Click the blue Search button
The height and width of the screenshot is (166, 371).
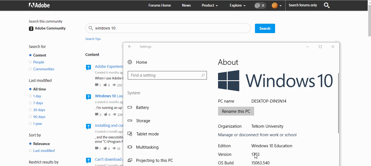265,28
